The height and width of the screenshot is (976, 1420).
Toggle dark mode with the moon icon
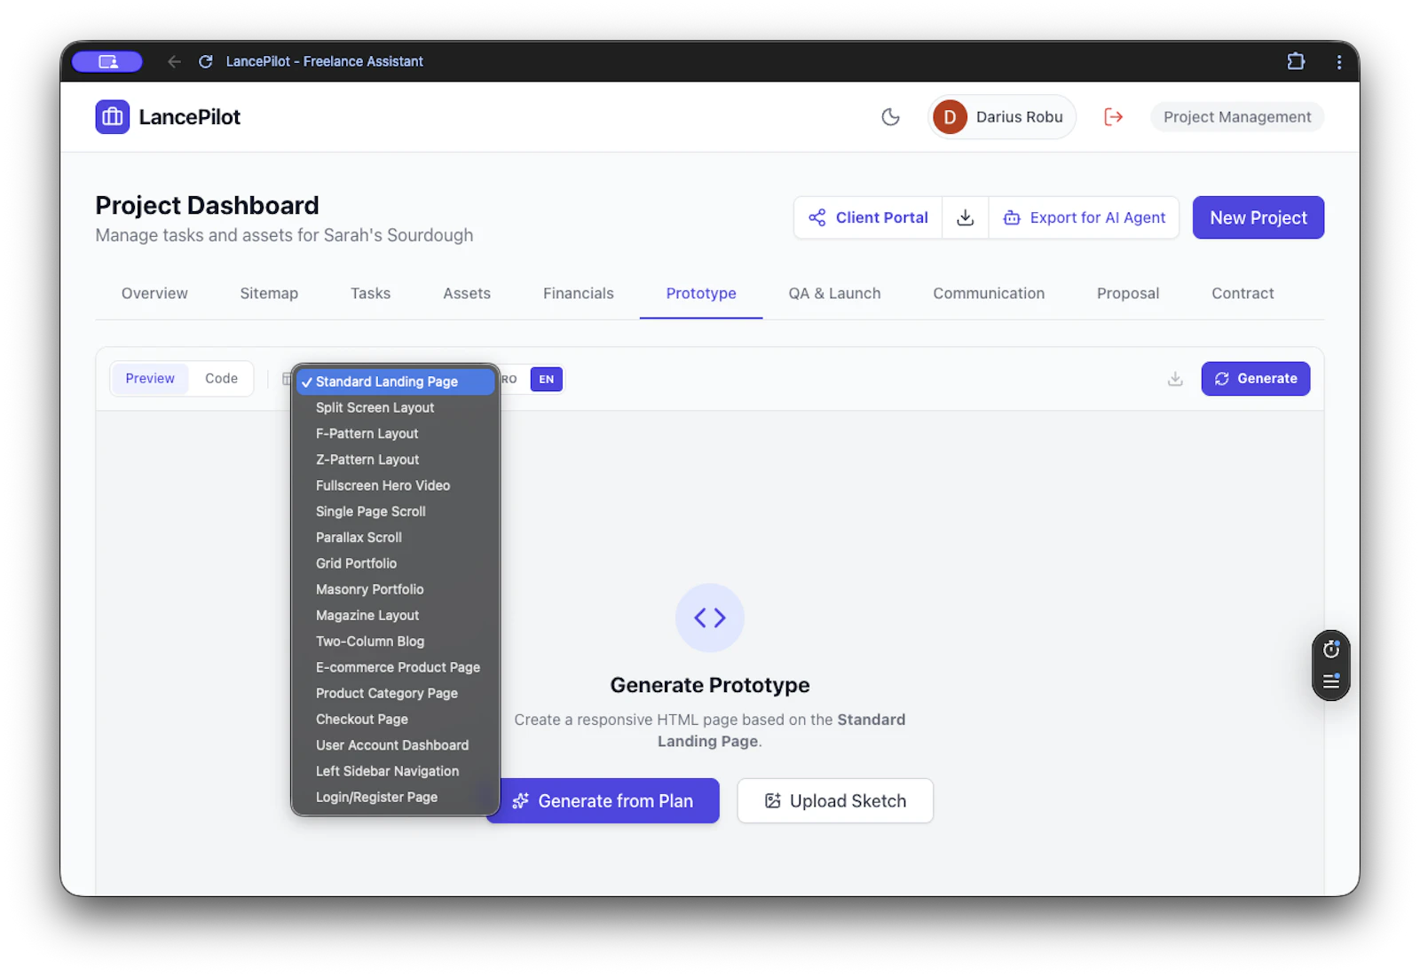point(890,117)
